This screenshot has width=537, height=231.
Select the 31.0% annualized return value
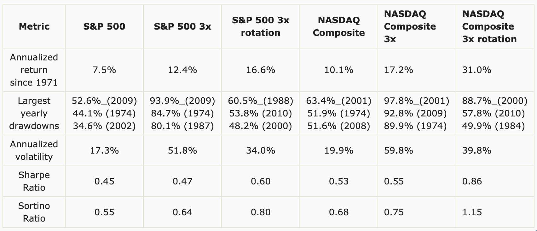point(476,70)
